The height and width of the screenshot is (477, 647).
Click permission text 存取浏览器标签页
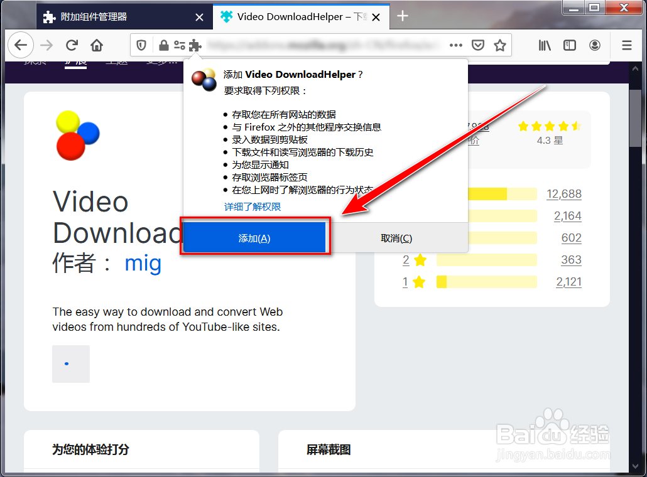(269, 177)
